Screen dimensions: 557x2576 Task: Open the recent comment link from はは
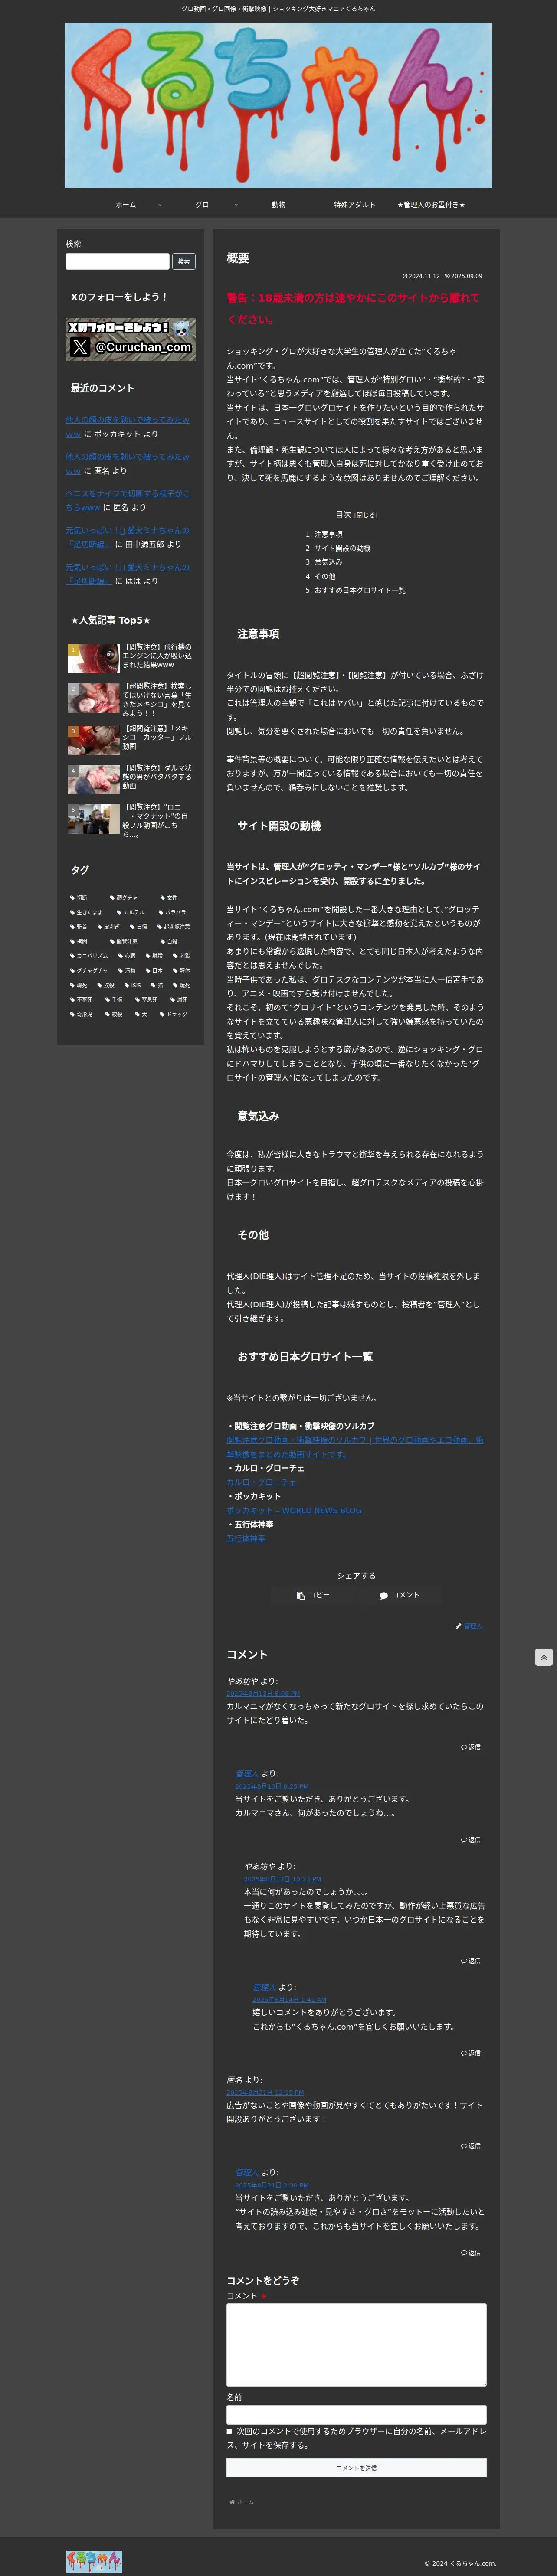point(127,574)
